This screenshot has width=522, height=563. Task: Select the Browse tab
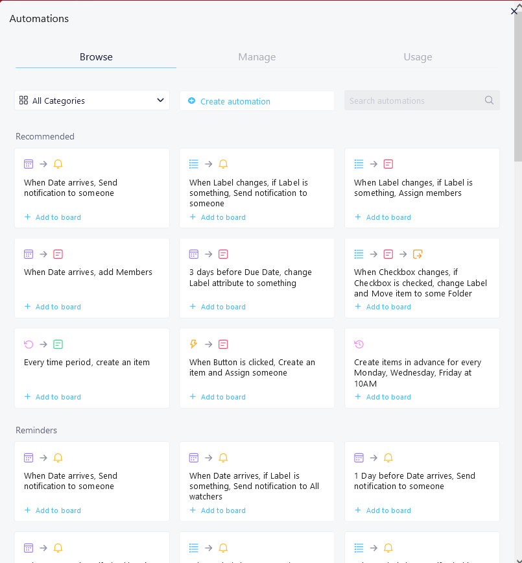pyautogui.click(x=96, y=57)
